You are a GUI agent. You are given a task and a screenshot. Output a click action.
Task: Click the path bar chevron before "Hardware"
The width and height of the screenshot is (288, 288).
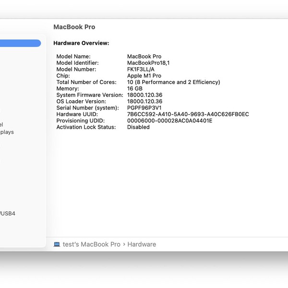point(124,244)
